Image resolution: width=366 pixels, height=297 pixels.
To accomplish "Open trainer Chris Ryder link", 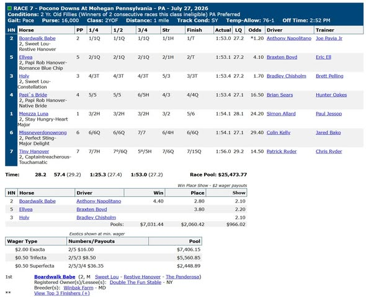I will tap(329, 152).
